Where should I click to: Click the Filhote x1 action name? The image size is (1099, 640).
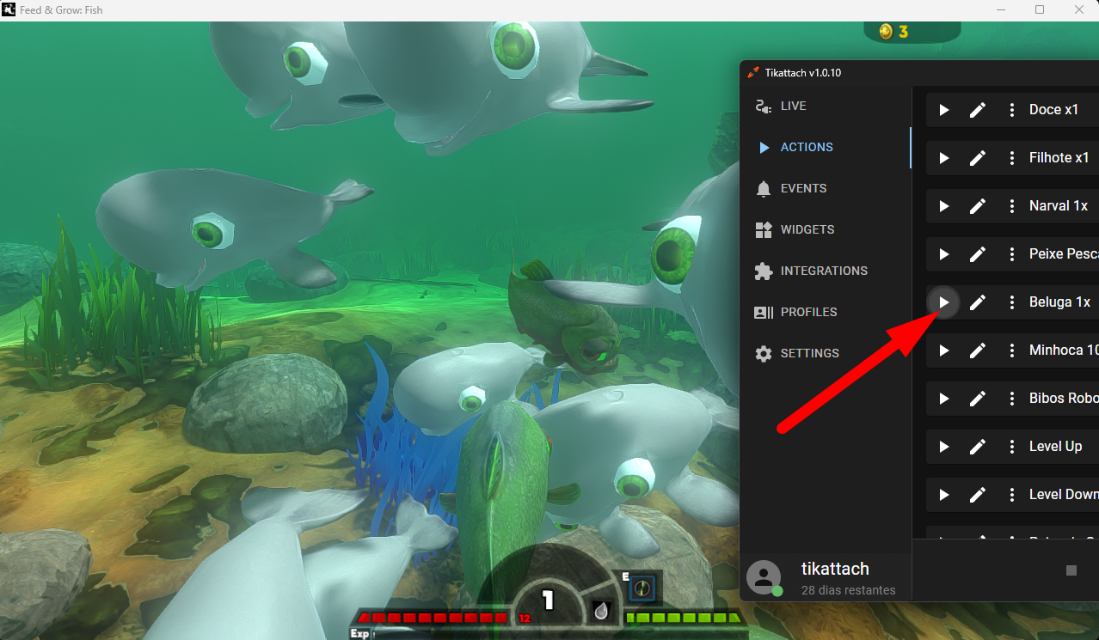click(x=1059, y=158)
